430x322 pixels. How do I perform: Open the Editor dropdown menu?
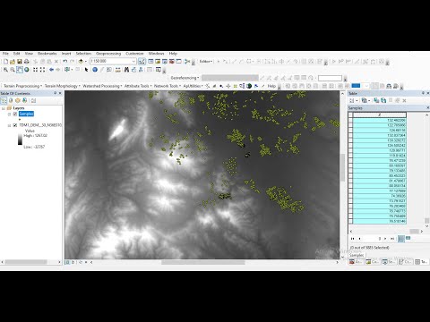click(x=206, y=62)
